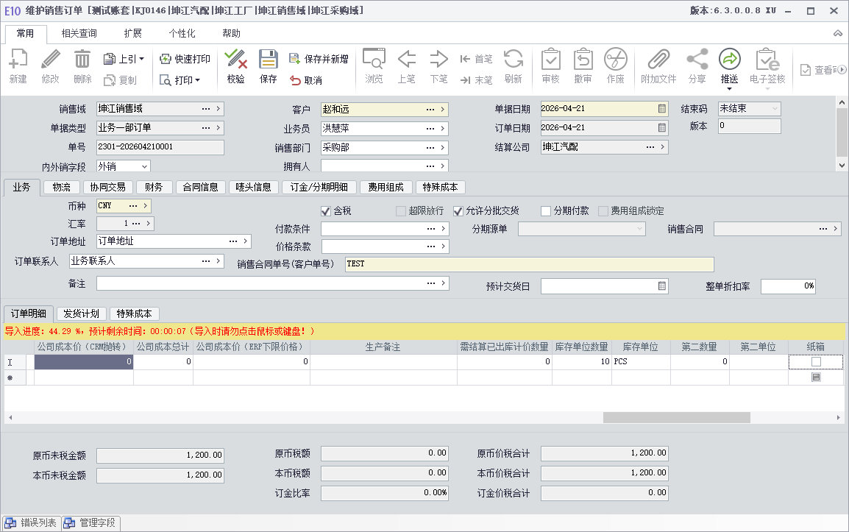Click the 整单折扣率 input field
The image size is (849, 532).
[788, 286]
